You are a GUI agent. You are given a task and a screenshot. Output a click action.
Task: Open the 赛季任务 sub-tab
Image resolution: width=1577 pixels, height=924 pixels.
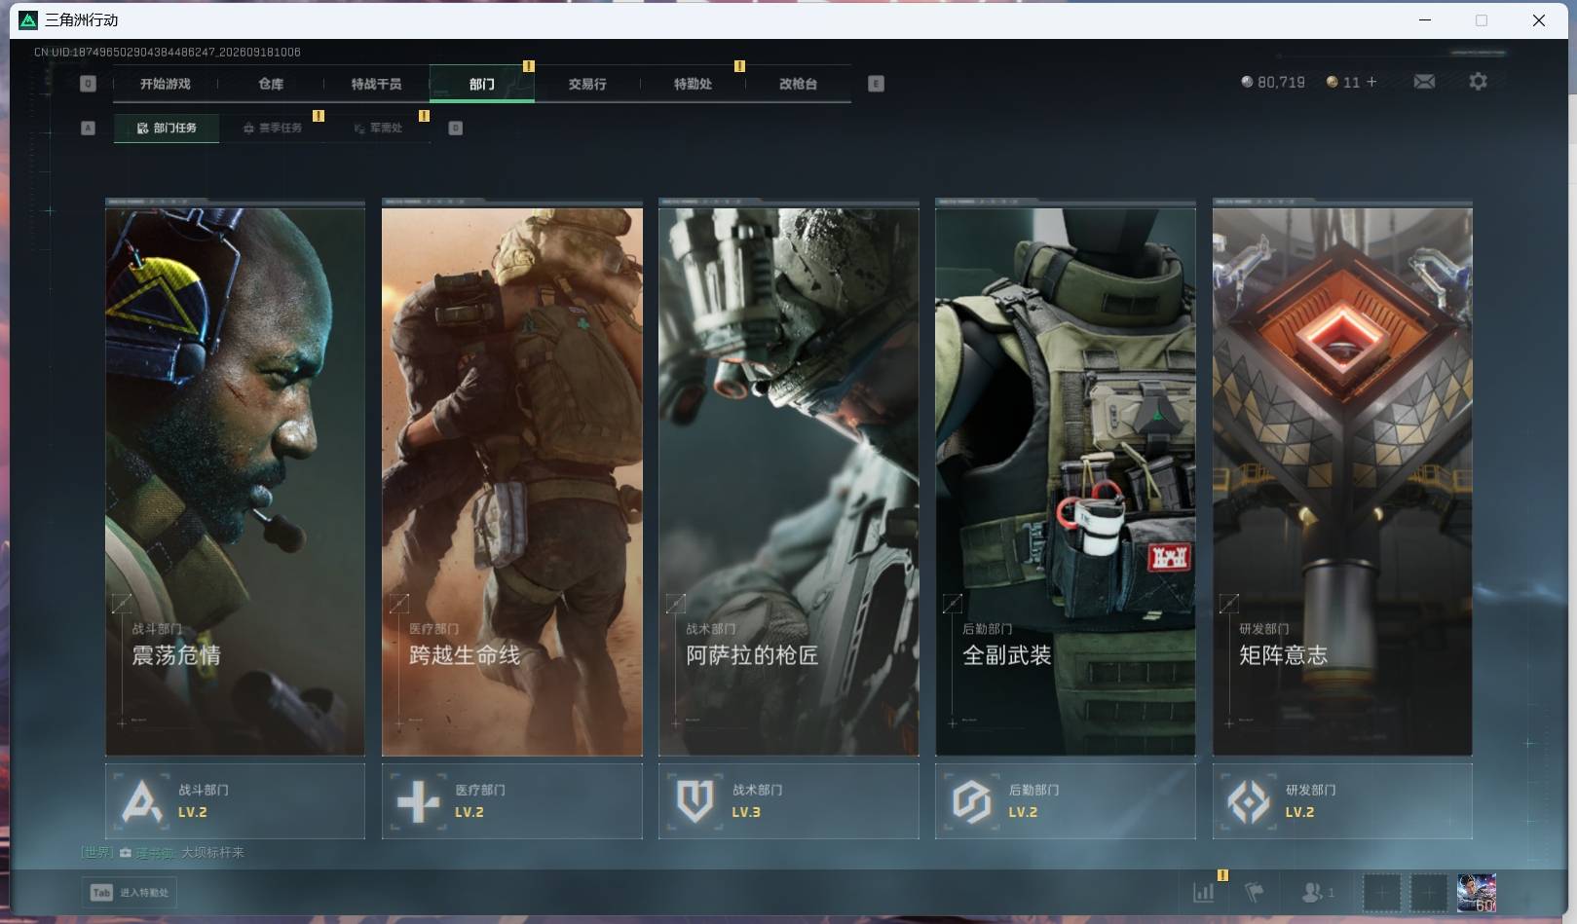[273, 128]
